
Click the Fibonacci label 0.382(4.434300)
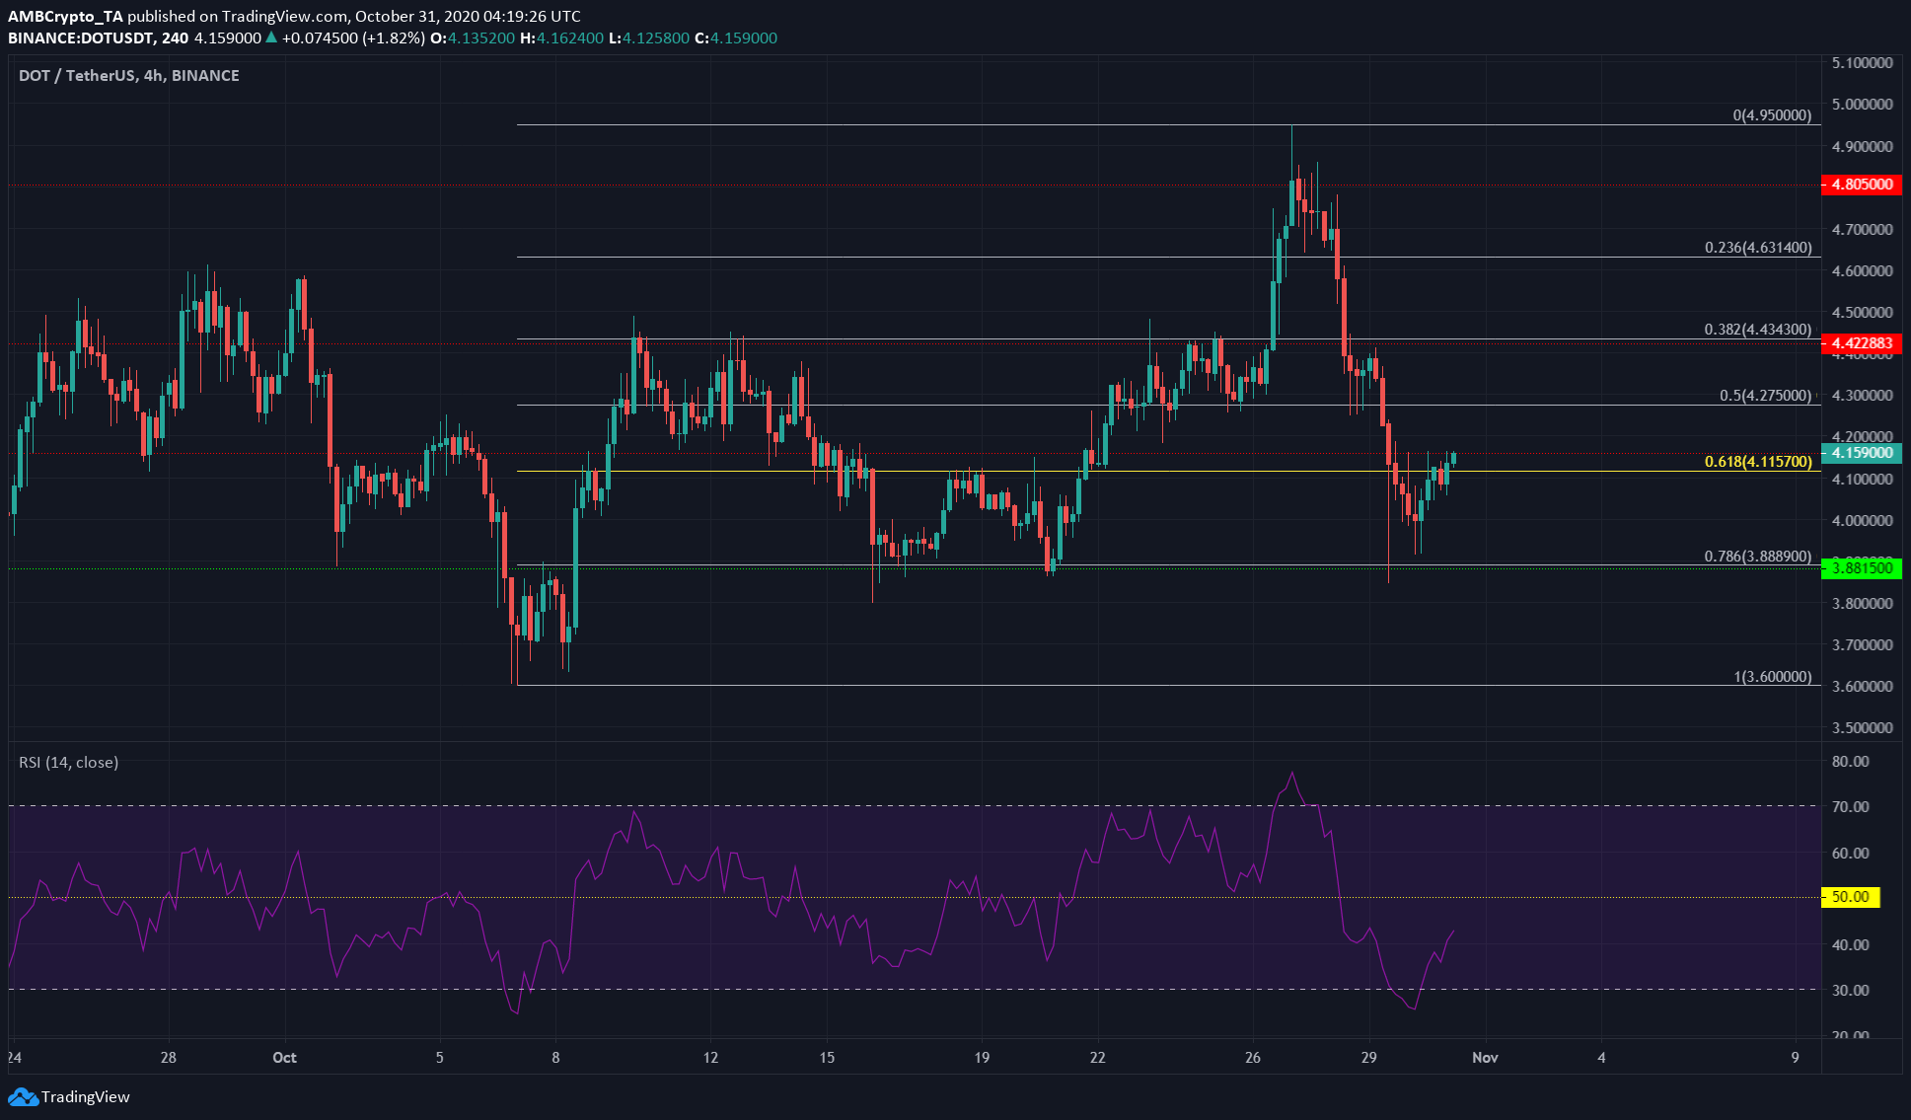click(1758, 330)
